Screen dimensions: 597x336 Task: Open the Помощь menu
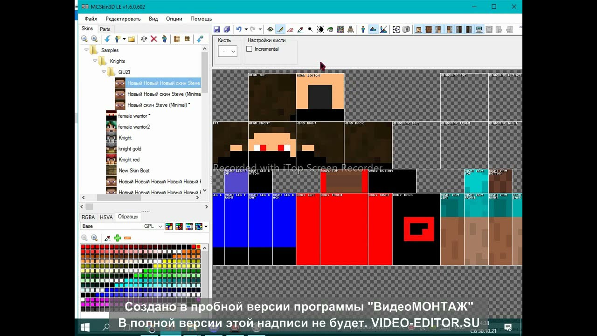coord(201,19)
